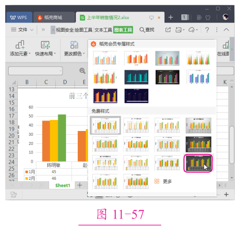240x229 pixels.
Task: Expand ribbon overflow arrow at right edge
Action: 232,49
